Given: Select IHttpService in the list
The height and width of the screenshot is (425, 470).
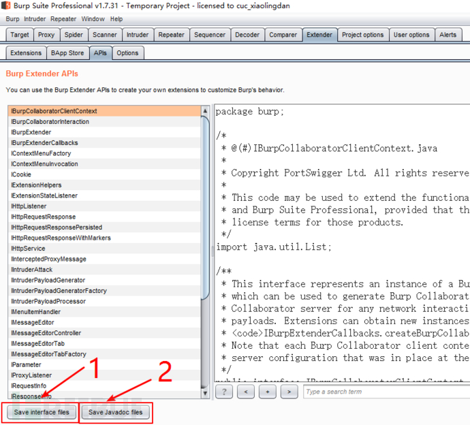Looking at the screenshot, I should 104,249.
